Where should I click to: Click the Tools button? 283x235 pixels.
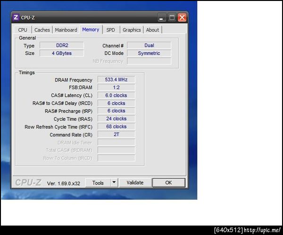tap(98, 183)
